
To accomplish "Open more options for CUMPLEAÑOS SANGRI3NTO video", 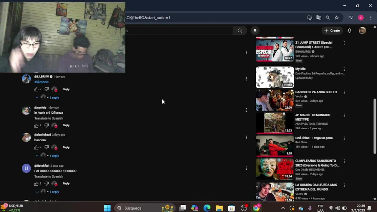I will tap(344, 161).
